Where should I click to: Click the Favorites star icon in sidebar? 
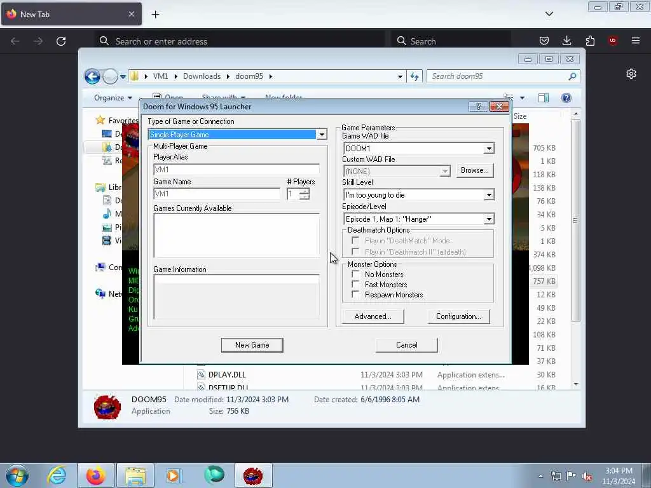pyautogui.click(x=100, y=120)
